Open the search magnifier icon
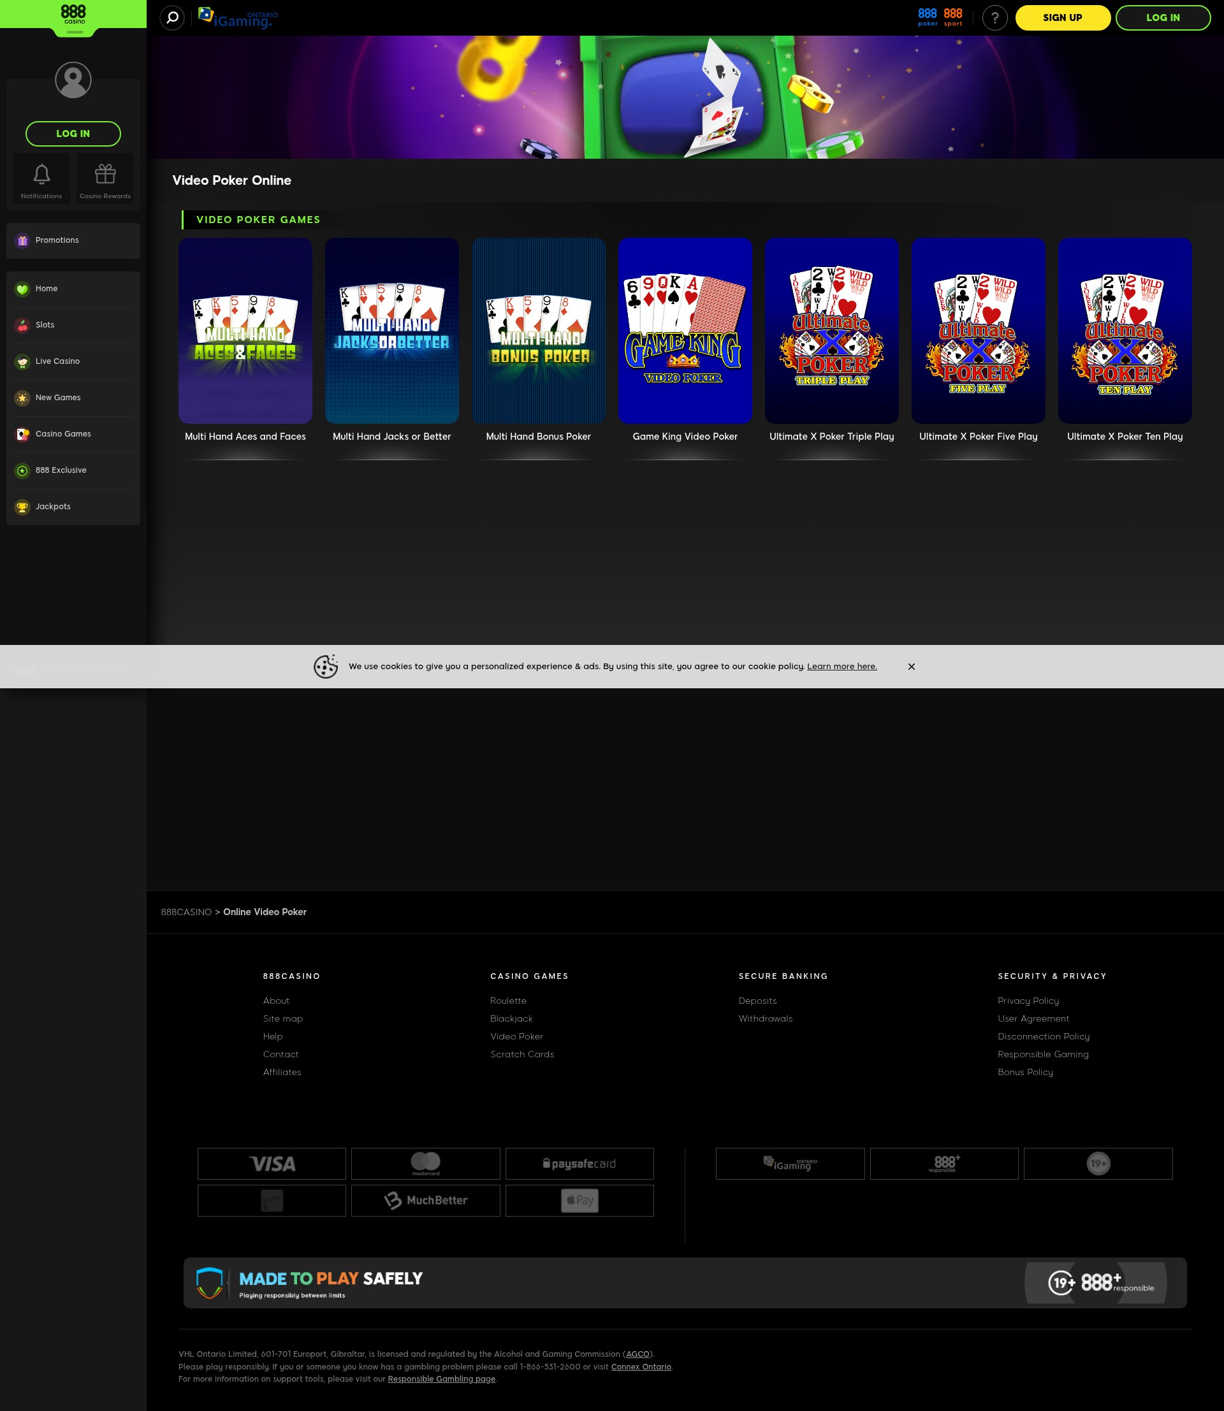 [x=172, y=17]
